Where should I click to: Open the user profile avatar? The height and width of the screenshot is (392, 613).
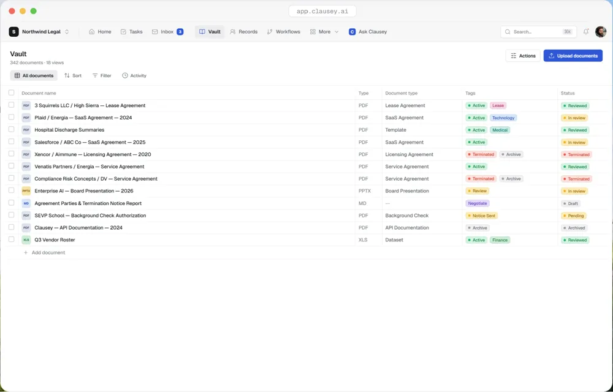point(601,32)
